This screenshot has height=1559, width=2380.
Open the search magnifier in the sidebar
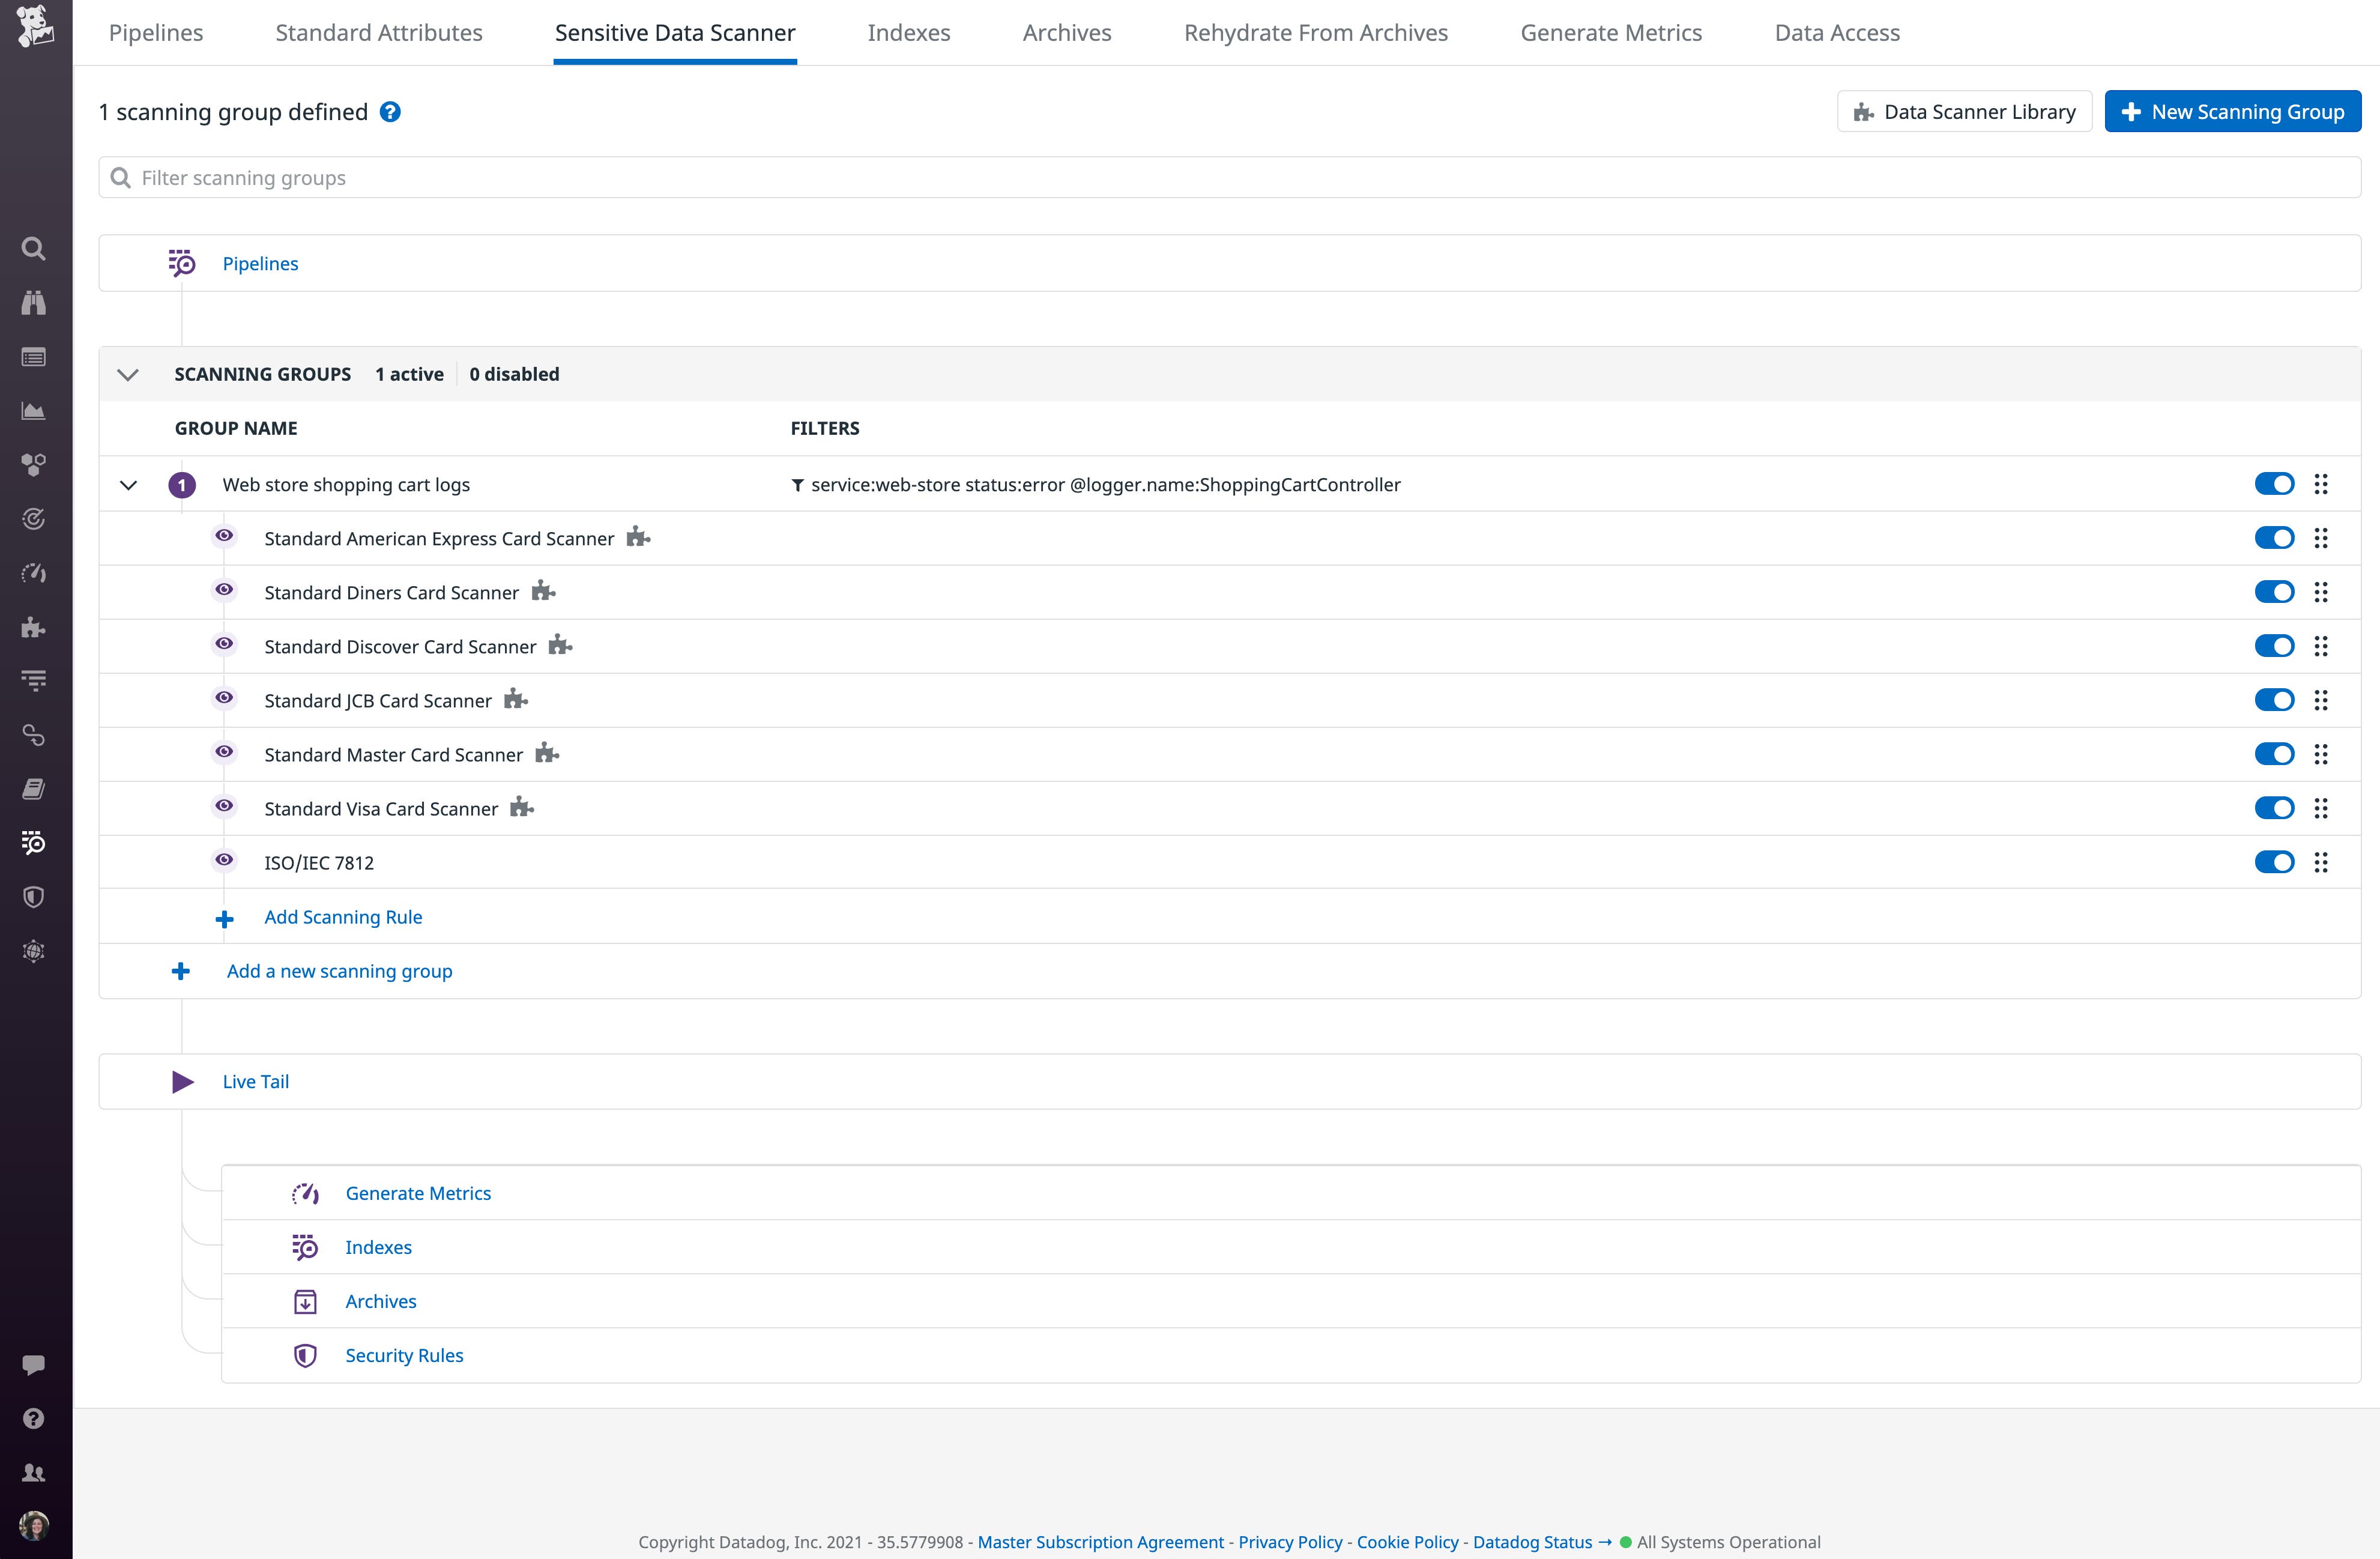(33, 248)
